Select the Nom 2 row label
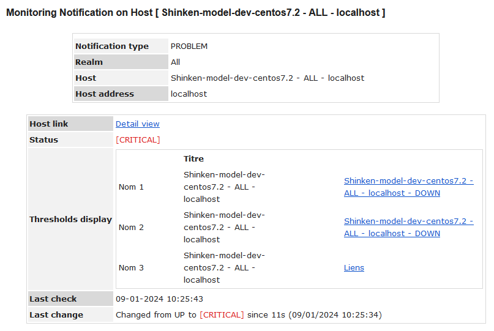This screenshot has height=331, width=494. (x=131, y=228)
